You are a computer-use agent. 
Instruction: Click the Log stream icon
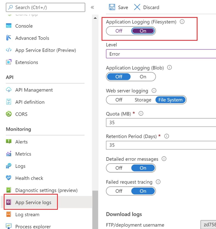click(9, 215)
